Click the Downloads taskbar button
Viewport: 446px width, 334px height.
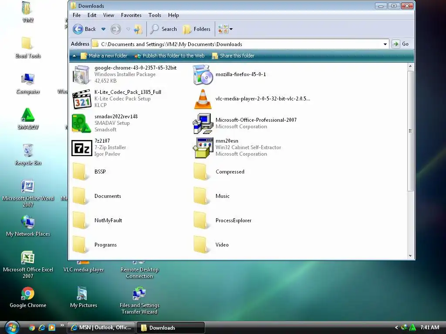tap(171, 327)
